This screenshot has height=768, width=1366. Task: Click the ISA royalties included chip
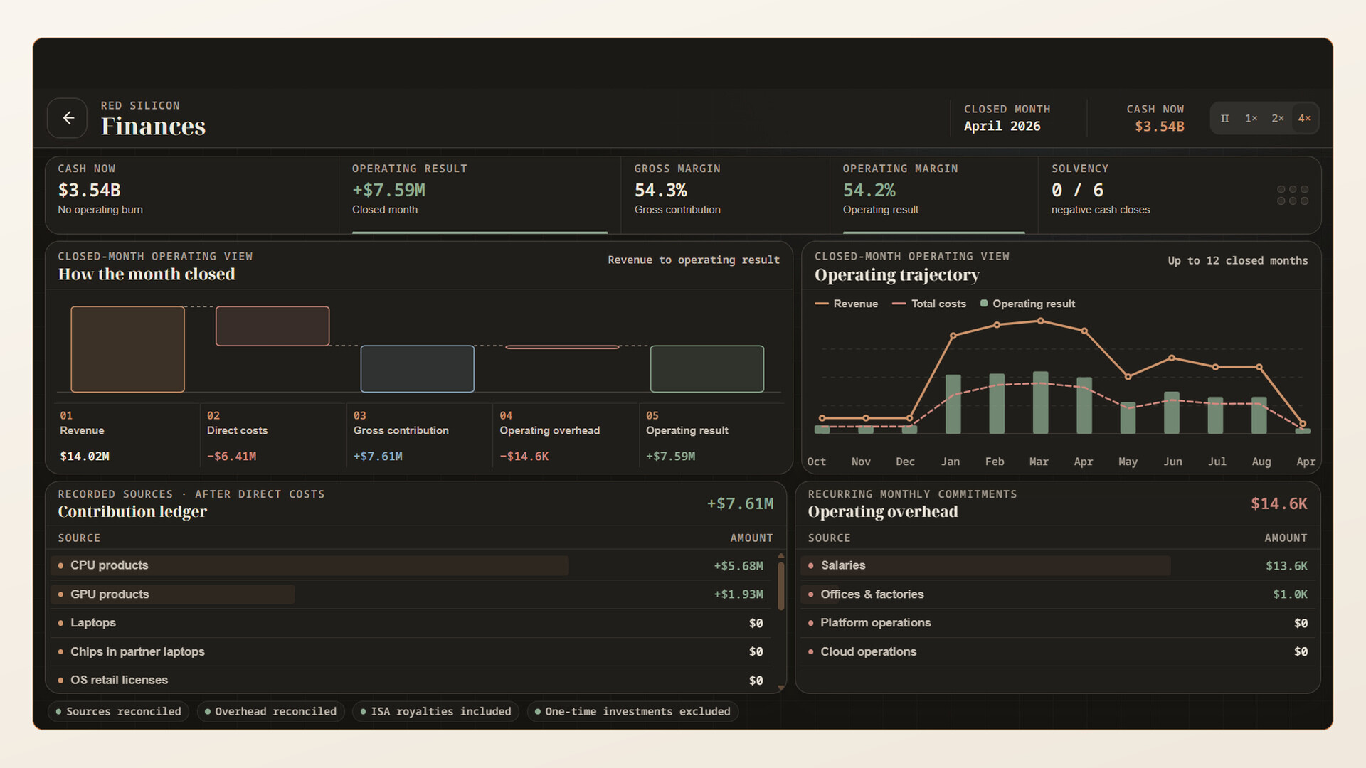click(x=435, y=712)
